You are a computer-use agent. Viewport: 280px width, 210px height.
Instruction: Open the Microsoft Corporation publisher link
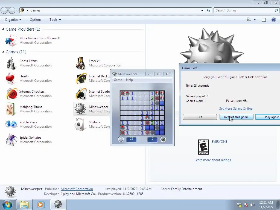(x=77, y=189)
